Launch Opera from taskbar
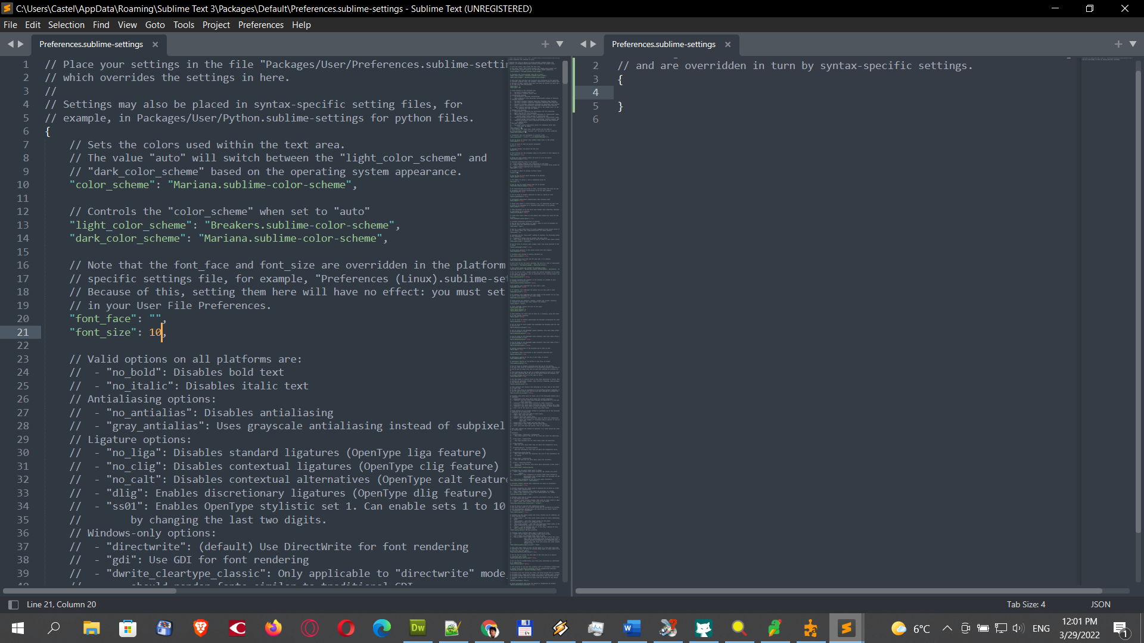 point(346,628)
